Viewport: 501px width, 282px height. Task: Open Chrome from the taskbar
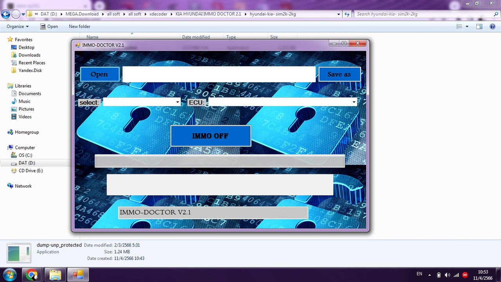pos(32,275)
